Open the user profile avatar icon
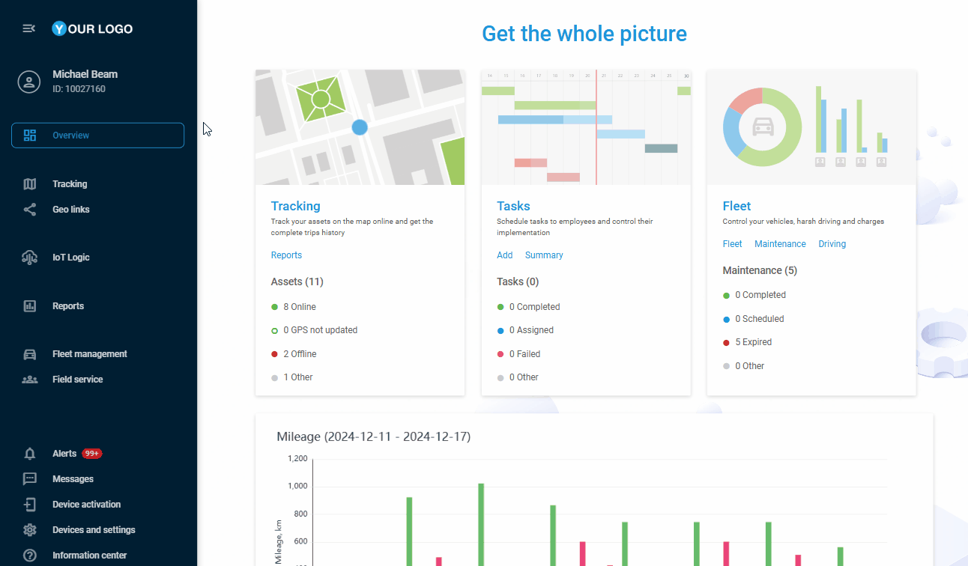 [x=29, y=82]
